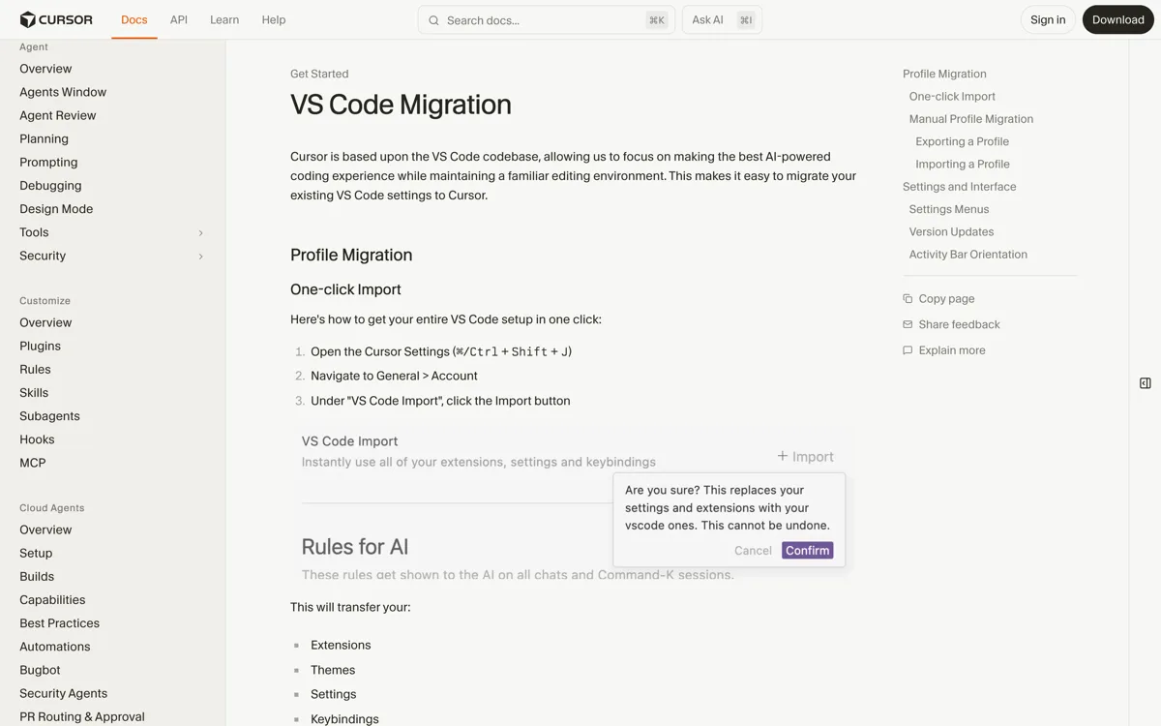The width and height of the screenshot is (1161, 726).
Task: Open the MCP page
Action: click(x=33, y=463)
